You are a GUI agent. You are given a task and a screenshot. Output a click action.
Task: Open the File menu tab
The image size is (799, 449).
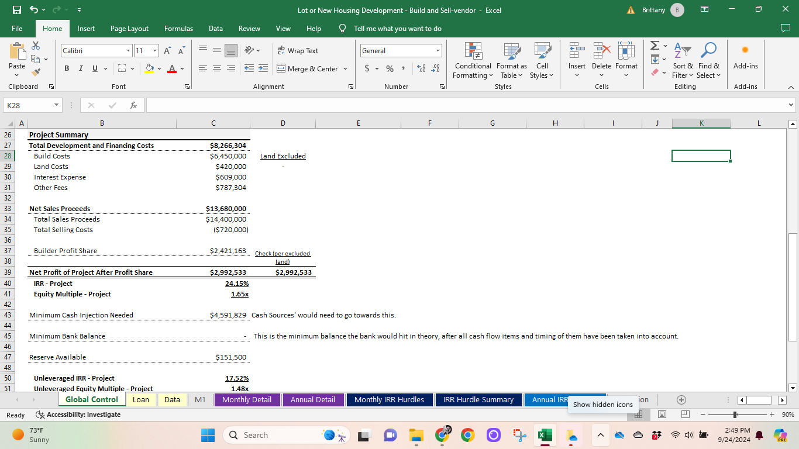click(x=17, y=28)
